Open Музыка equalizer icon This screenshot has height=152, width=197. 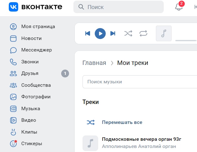(13, 109)
